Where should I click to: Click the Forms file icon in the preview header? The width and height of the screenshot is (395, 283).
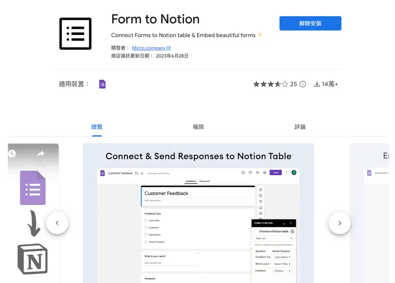coord(102,173)
